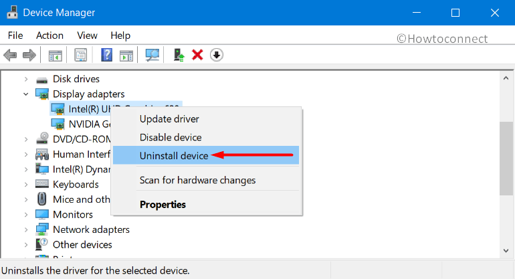The image size is (515, 279).
Task: Open the Properties toolbar icon
Action: click(x=80, y=55)
